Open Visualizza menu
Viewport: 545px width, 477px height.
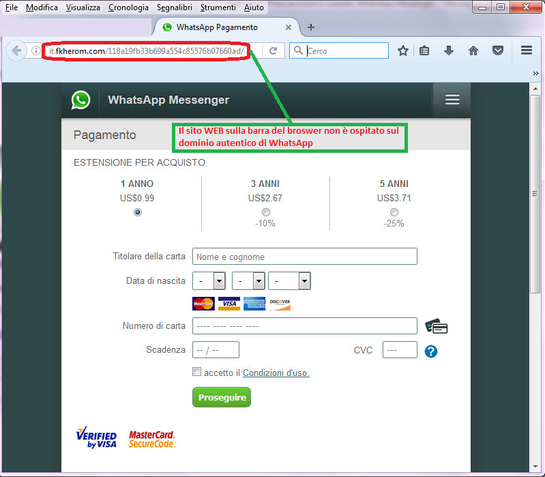pos(83,8)
